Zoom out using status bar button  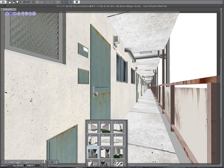pos(18,166)
